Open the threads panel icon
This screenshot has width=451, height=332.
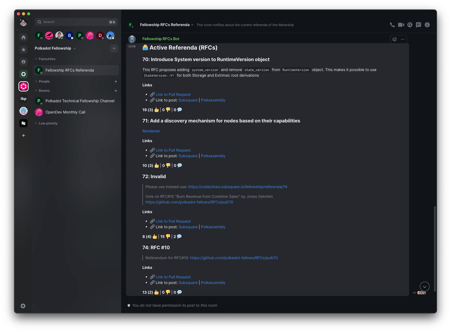(419, 25)
